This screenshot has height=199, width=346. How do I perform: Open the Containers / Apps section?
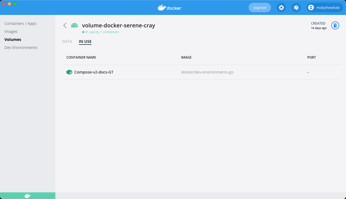click(20, 23)
